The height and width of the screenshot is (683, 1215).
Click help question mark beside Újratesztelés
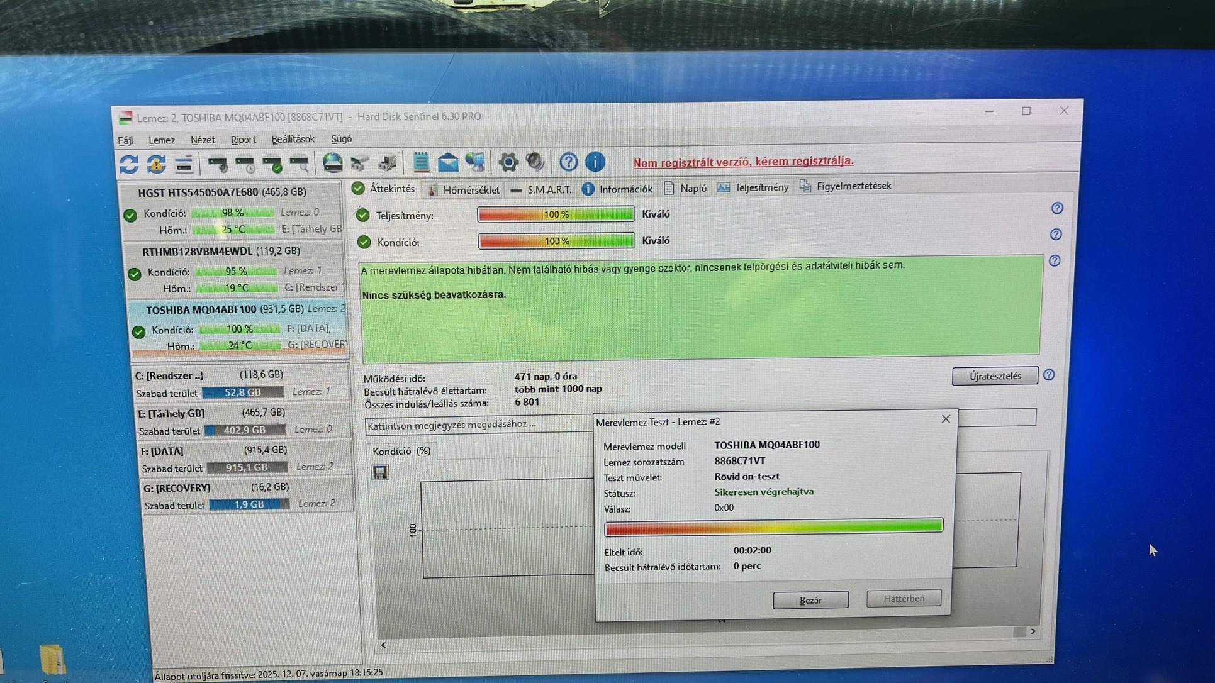[1048, 375]
